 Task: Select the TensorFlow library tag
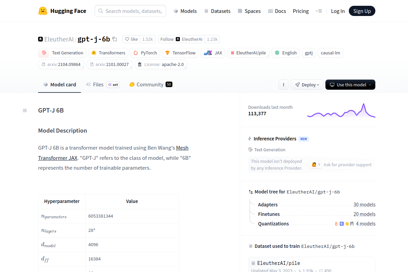(x=180, y=53)
